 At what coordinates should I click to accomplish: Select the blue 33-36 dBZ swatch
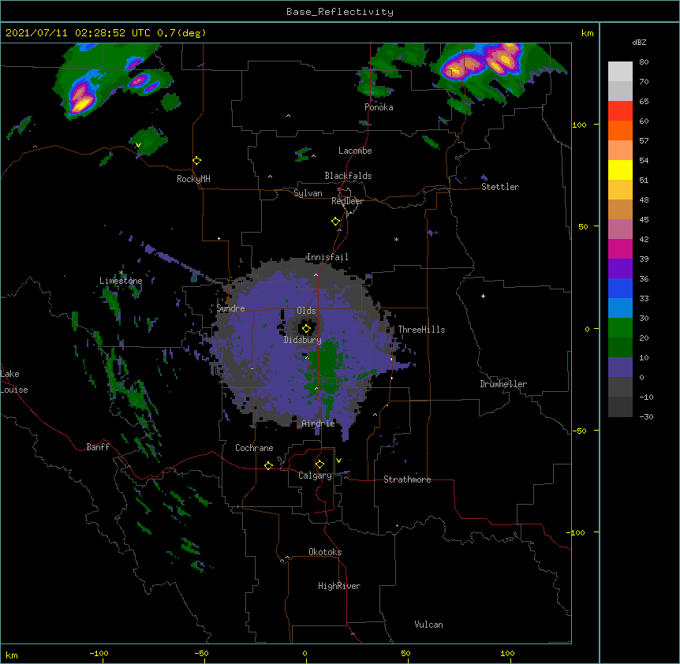click(x=620, y=288)
